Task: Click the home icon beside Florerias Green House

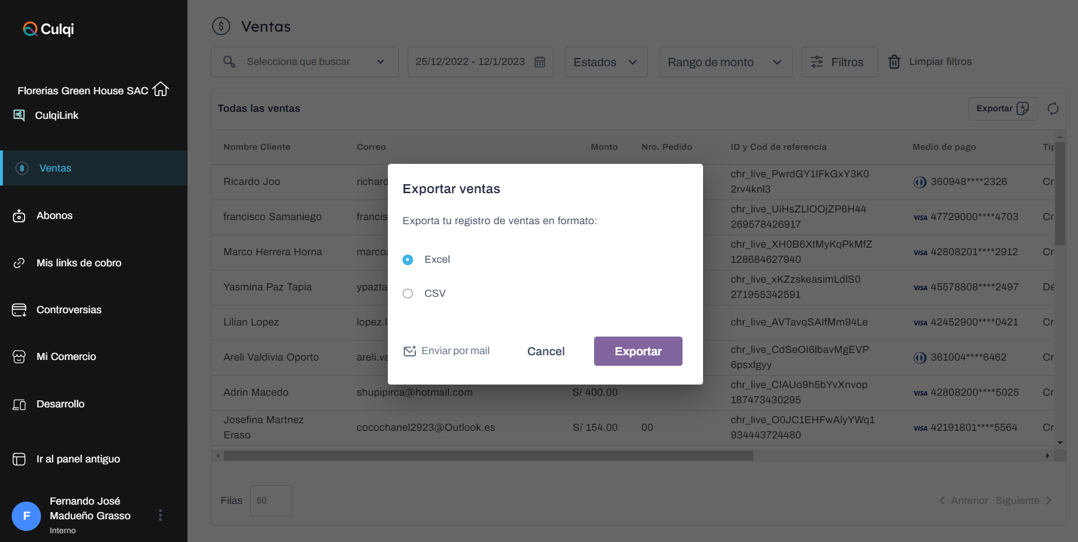Action: click(x=161, y=90)
